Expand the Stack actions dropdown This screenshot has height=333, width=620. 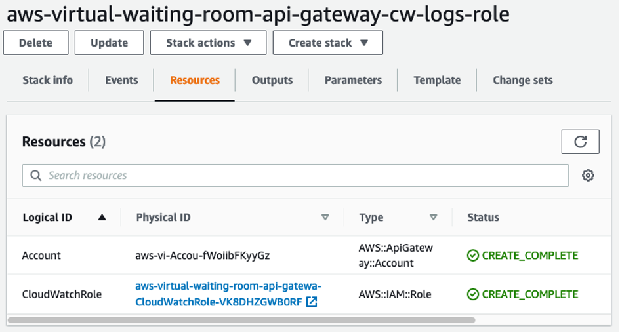pyautogui.click(x=208, y=43)
